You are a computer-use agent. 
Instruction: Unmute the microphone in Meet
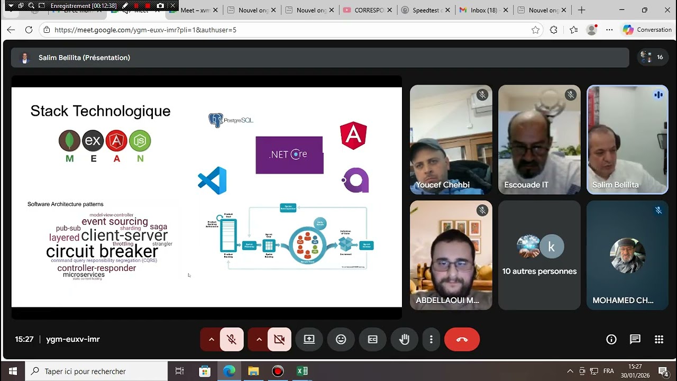point(232,339)
